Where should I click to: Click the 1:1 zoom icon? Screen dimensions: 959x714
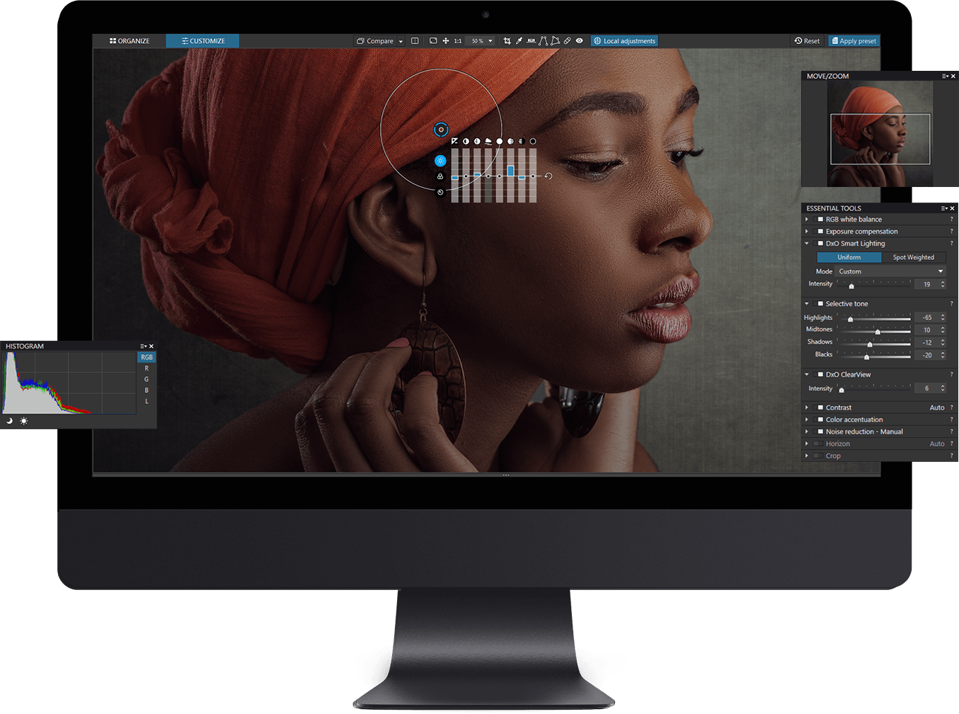pyautogui.click(x=458, y=41)
